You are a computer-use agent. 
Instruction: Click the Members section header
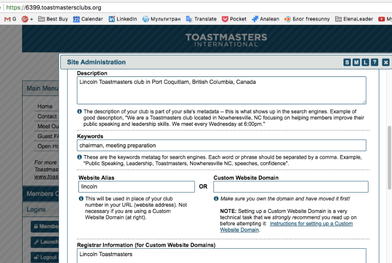click(41, 193)
